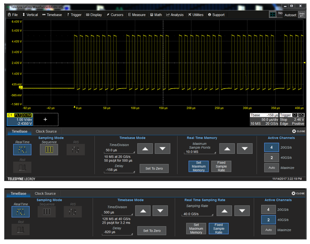Select Roll mode icon

(22, 167)
